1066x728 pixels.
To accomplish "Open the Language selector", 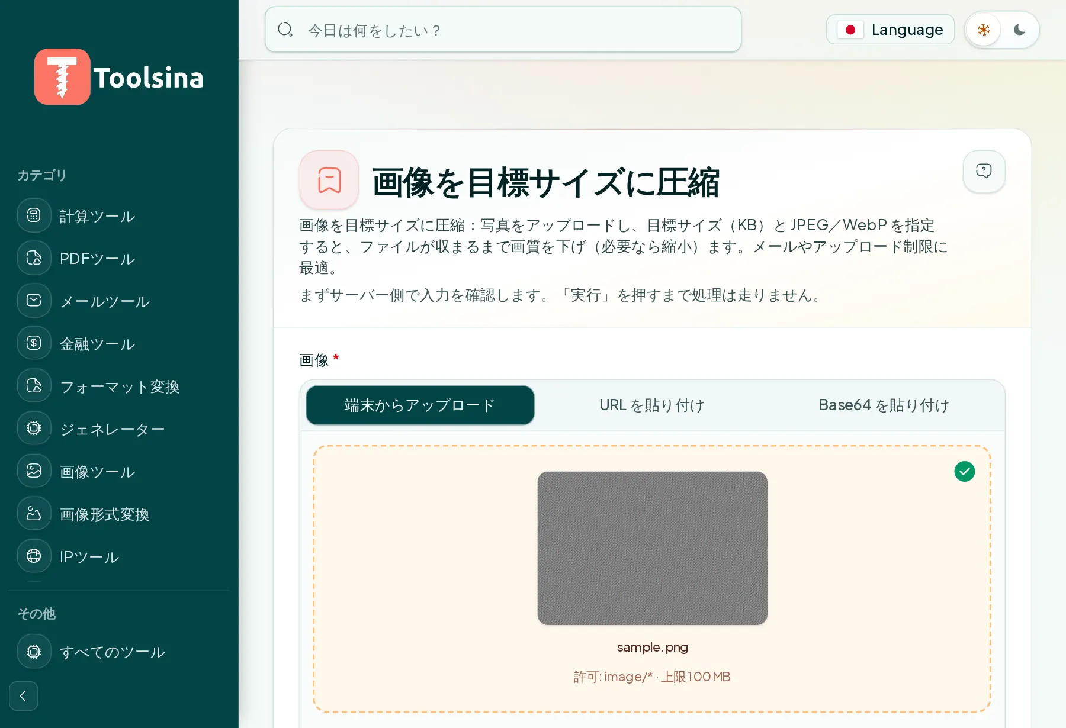I will (x=890, y=30).
